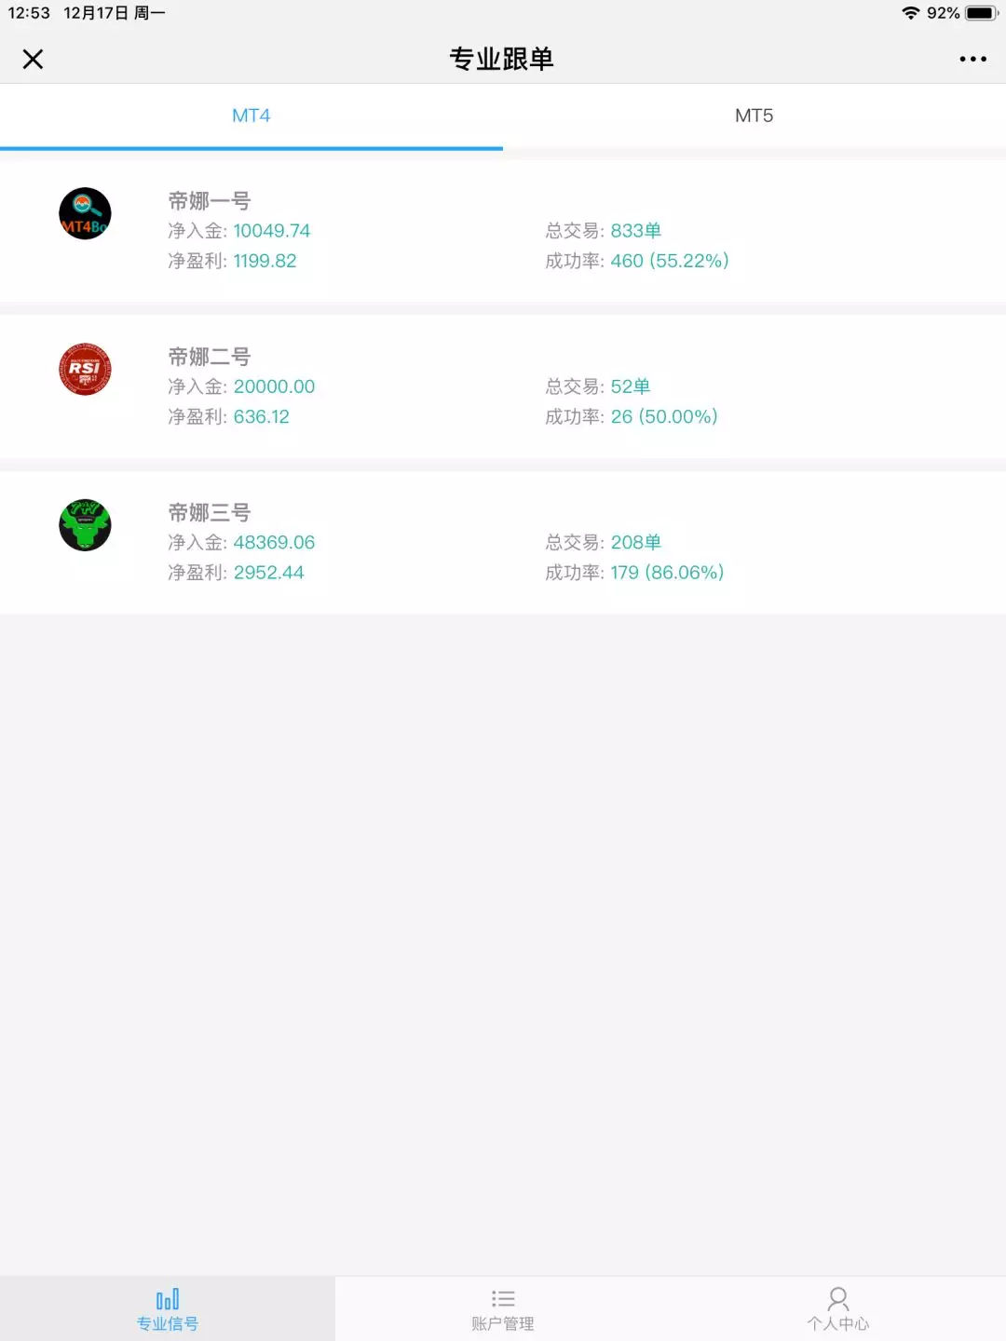1006x1341 pixels.
Task: Tap the 账户管理 list icon
Action: point(503,1299)
